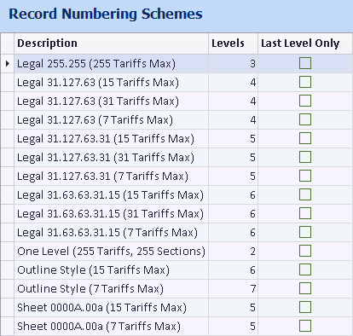Toggle checkbox for Legal 31.127.63 (15 Tariffs Max)
353x336 pixels.
point(305,82)
